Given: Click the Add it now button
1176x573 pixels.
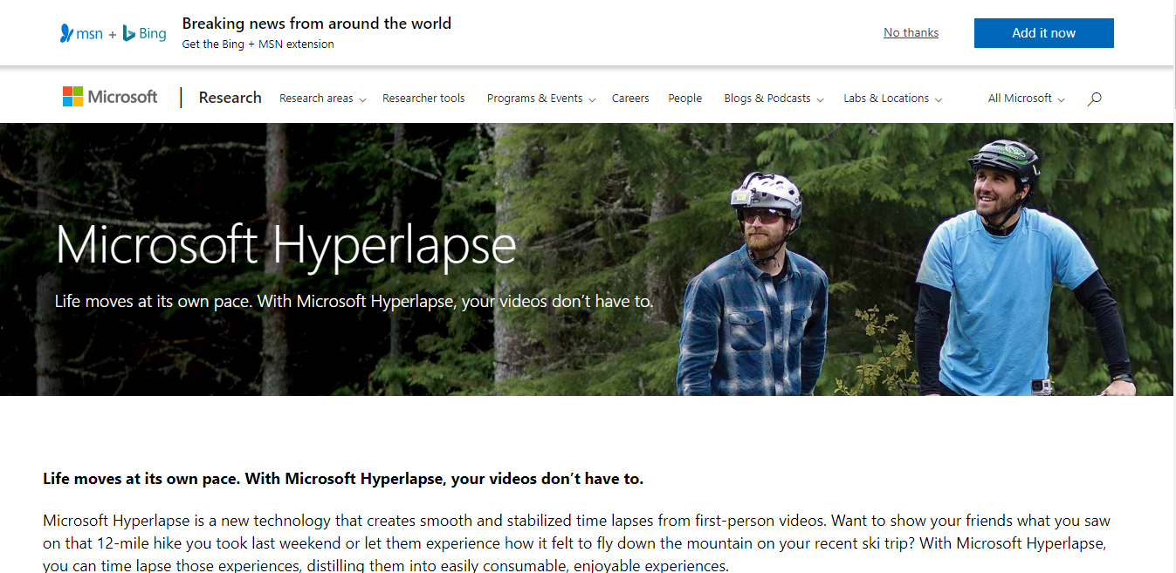Looking at the screenshot, I should [x=1043, y=33].
